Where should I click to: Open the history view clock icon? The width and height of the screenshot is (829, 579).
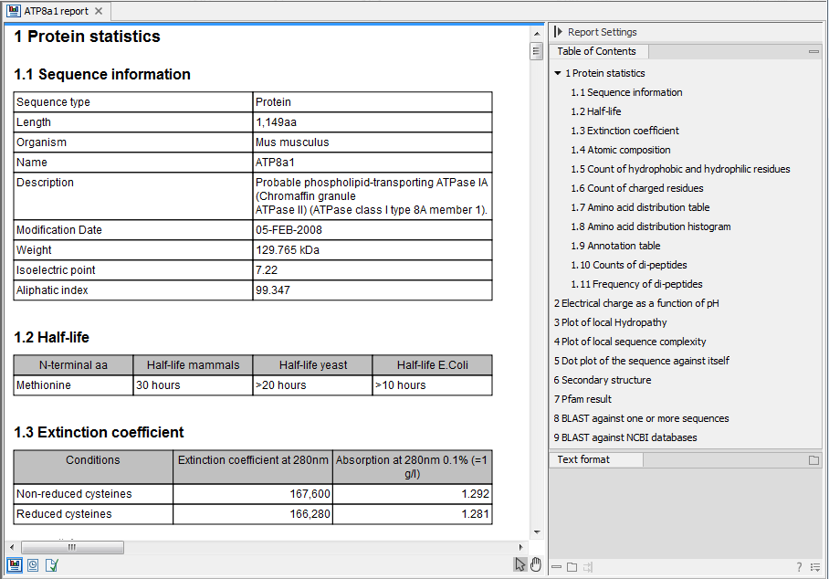click(33, 565)
